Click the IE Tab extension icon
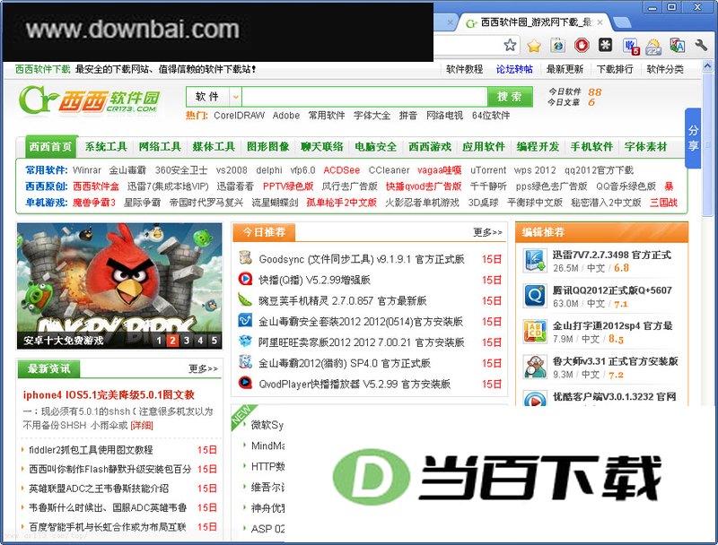Image resolution: width=718 pixels, height=545 pixels. pos(557,45)
